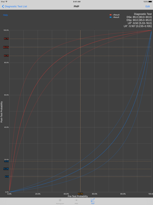153x205 pixels.
Task: Click the +Result legend label
Action: point(116,15)
